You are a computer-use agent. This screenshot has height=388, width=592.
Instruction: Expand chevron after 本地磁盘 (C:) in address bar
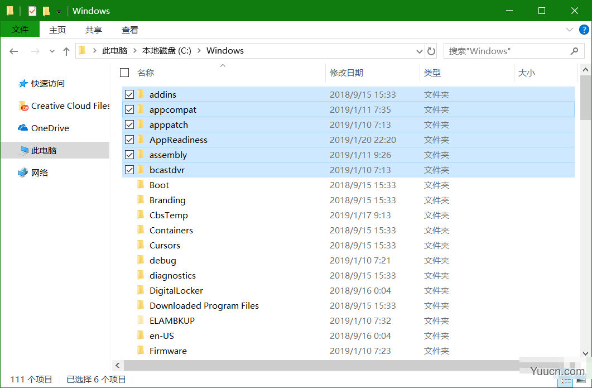click(x=199, y=51)
